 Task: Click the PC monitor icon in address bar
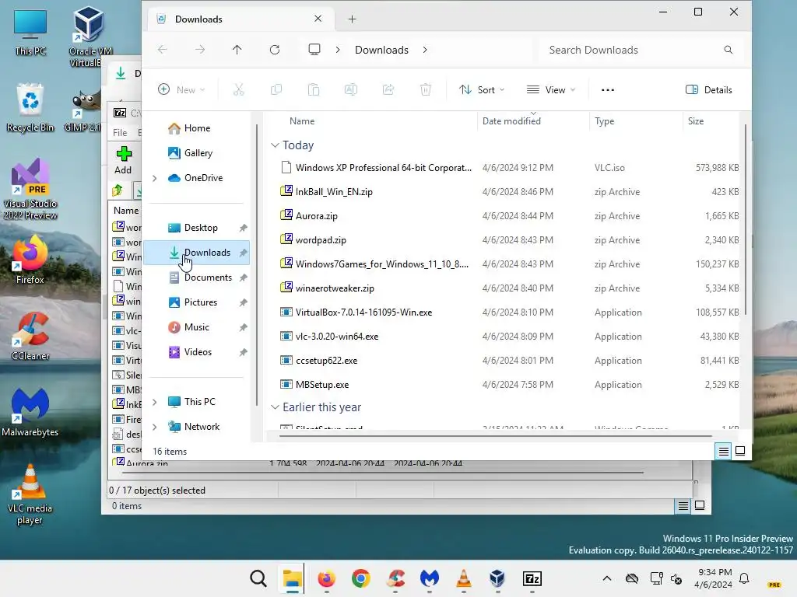point(314,50)
